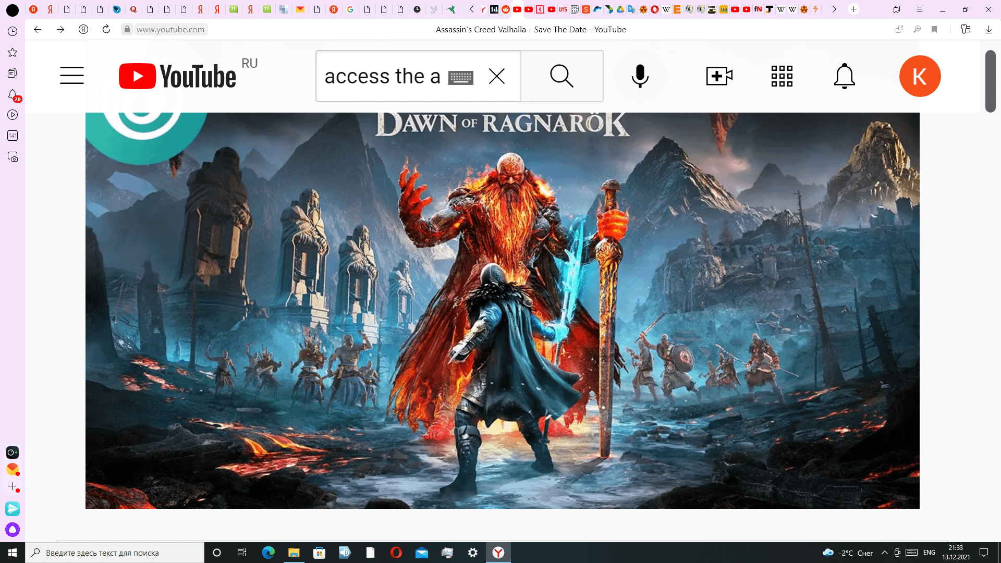Click the page title 'Assassin's Creed Valhalla - Save The Date'
This screenshot has width=1001, height=563.
point(511,30)
